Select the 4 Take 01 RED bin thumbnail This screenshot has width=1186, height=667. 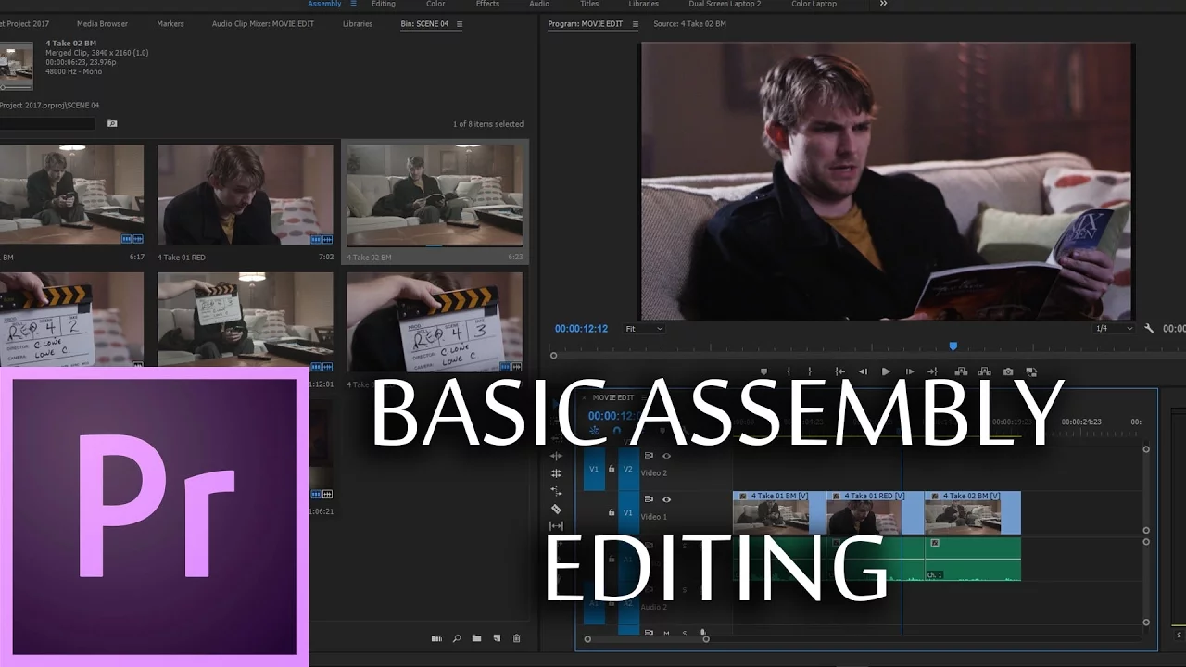(245, 195)
